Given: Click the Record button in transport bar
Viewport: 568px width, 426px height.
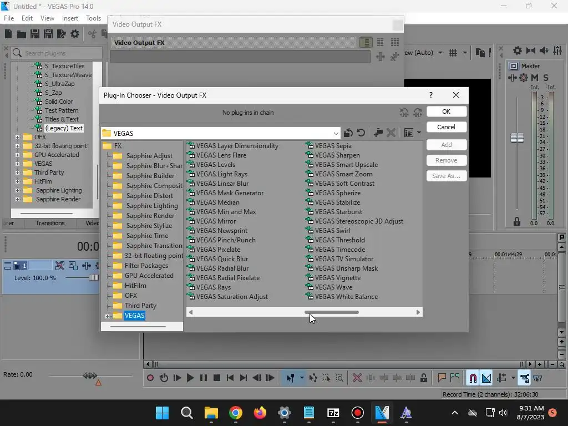Looking at the screenshot, I should pos(150,378).
